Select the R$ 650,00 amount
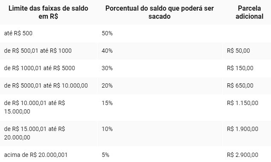 (240, 85)
